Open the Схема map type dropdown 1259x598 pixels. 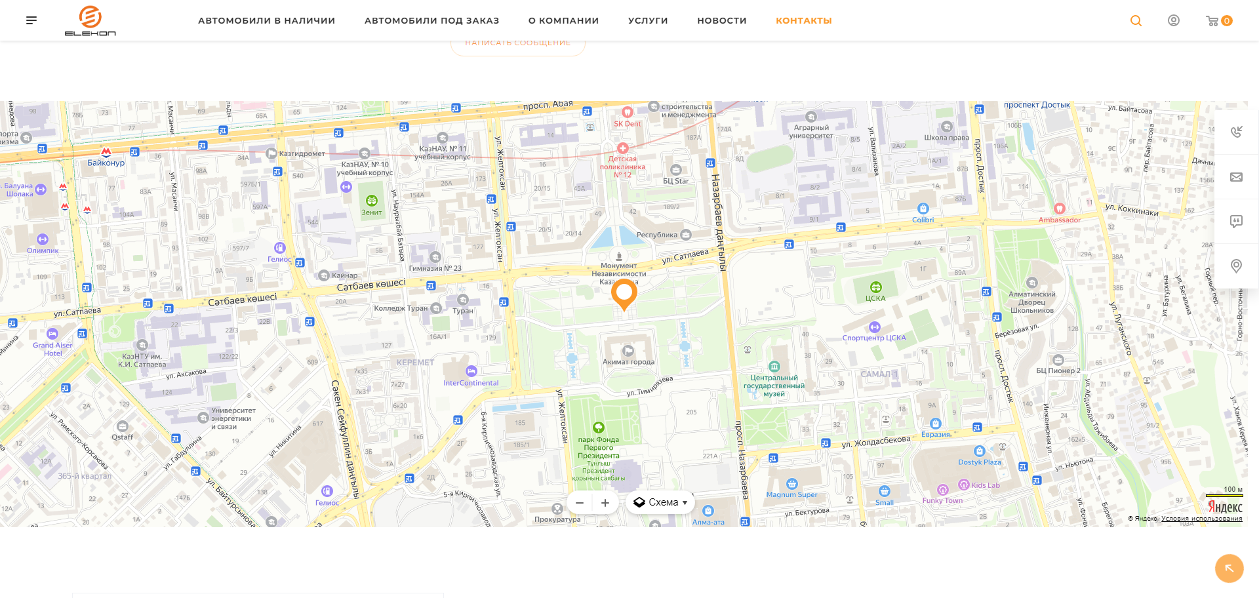(x=660, y=503)
